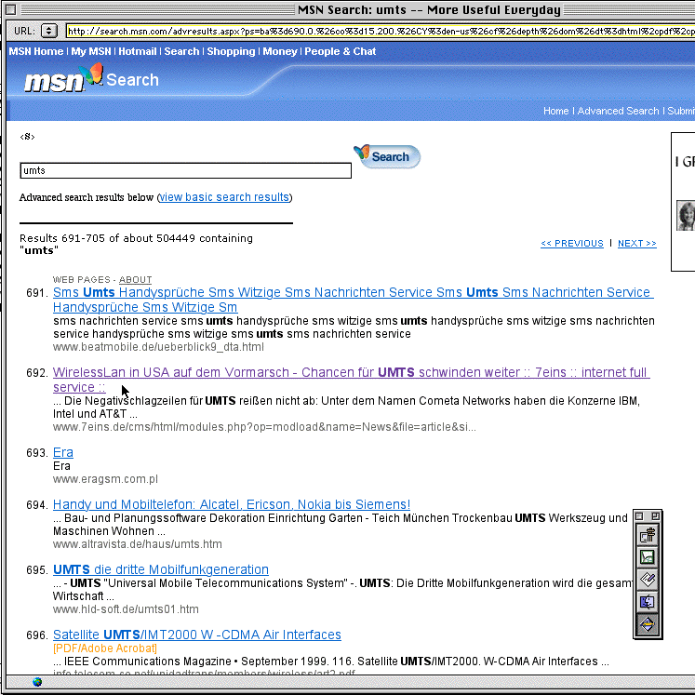Image resolution: width=695 pixels, height=695 pixels.
Task: Open Hotmail from the MSN navigation bar
Action: 137,51
